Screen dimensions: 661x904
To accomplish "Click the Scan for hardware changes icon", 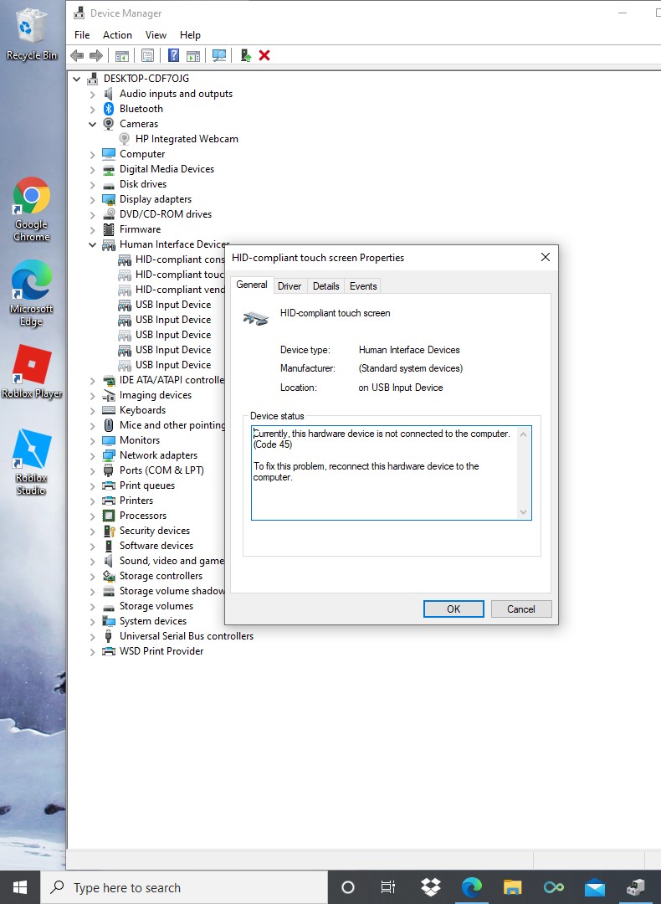I will [x=219, y=55].
